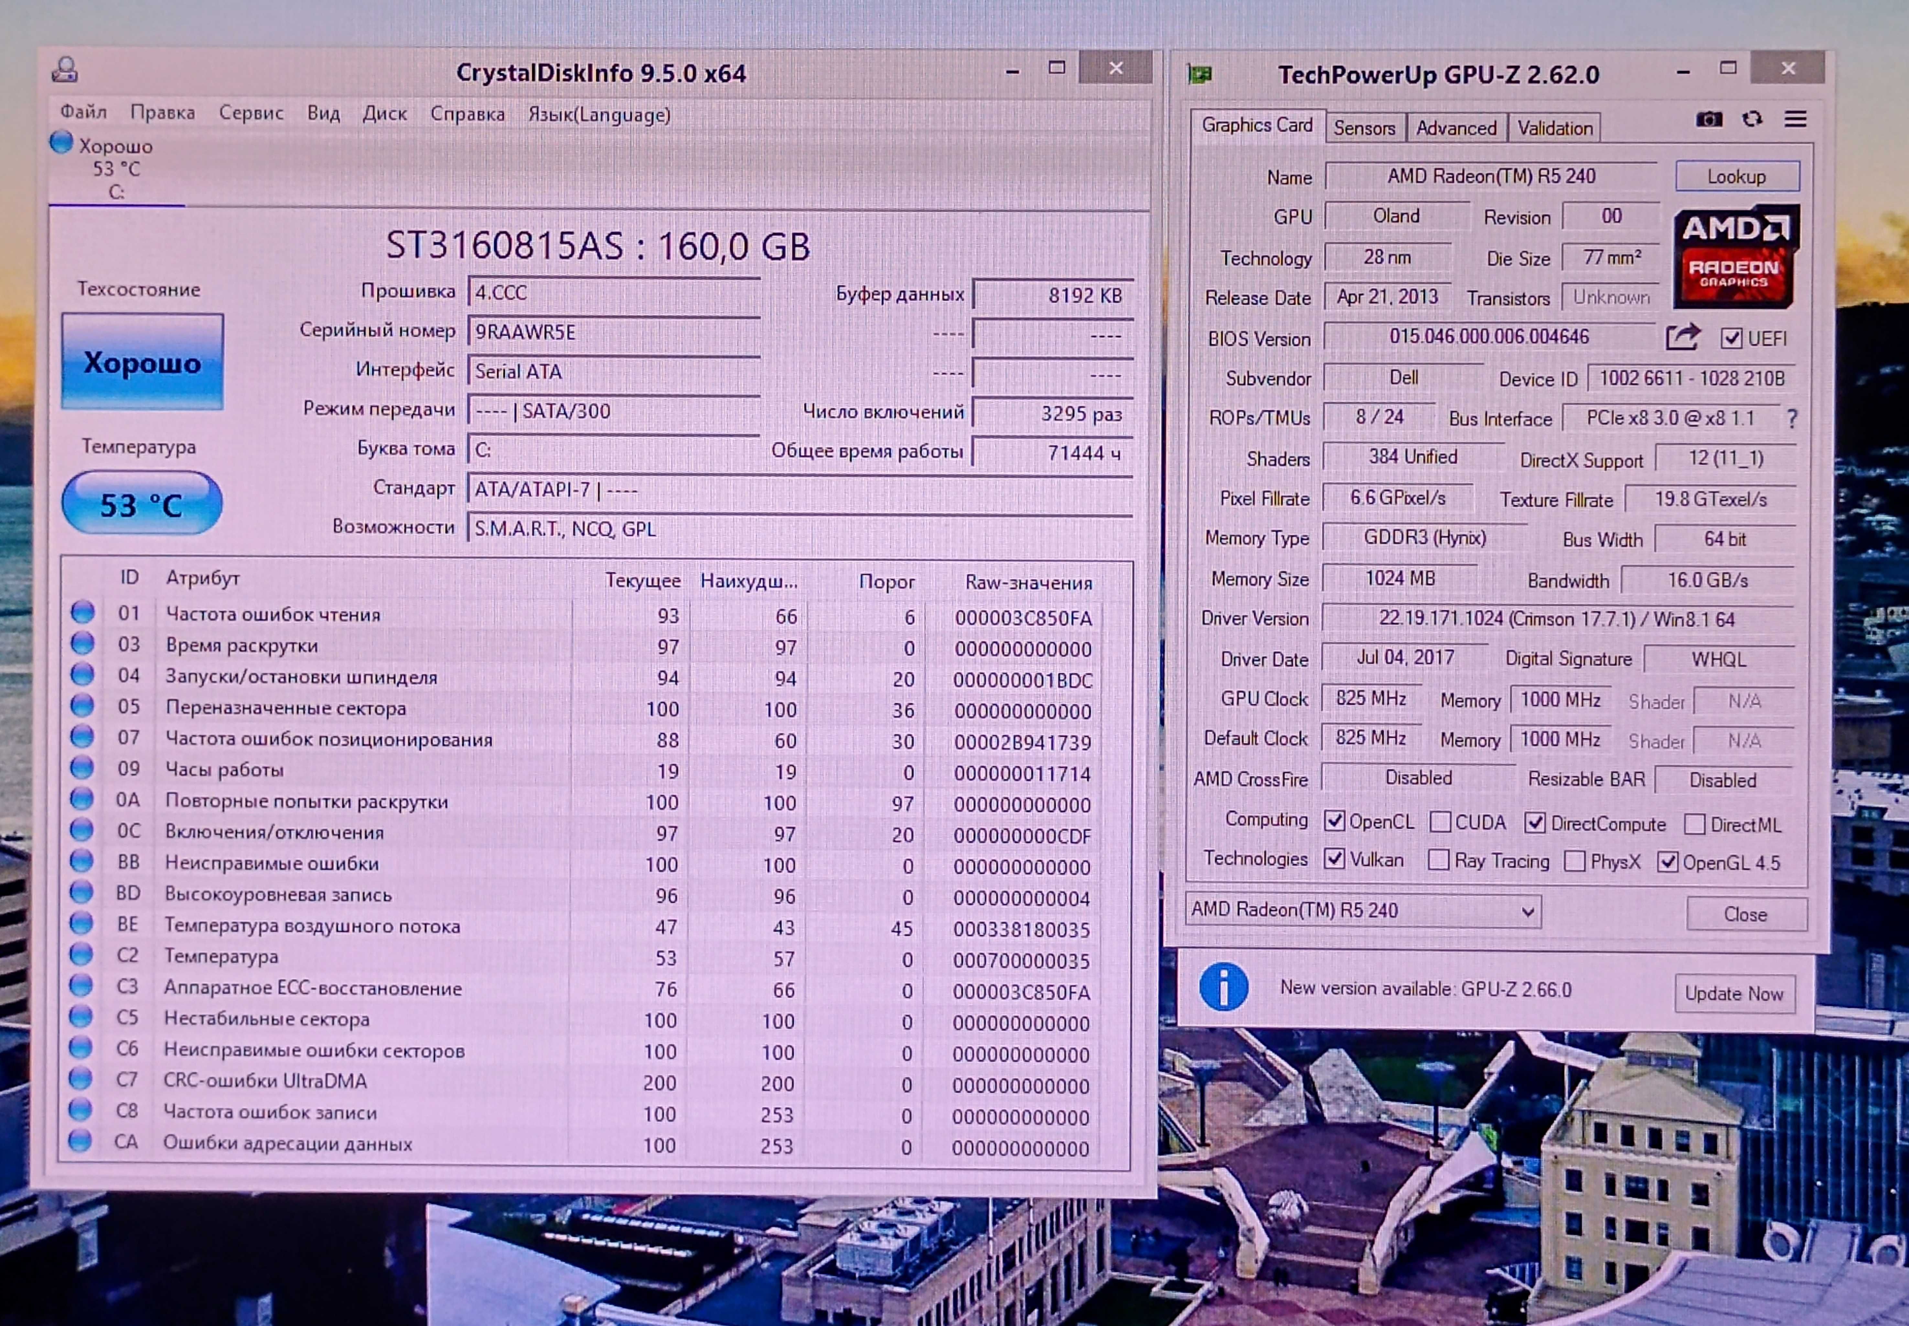Switch to the Advanced tab
Screen dimensions: 1909x1326
1456,128
